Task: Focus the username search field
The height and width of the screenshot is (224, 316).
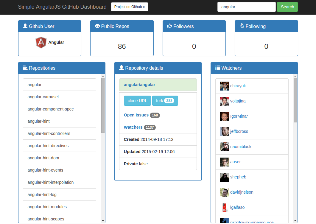Action: point(247,7)
